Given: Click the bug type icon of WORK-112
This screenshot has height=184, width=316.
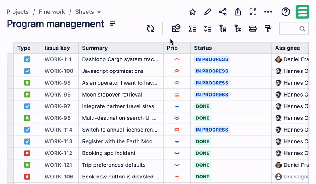Looking at the screenshot, I should click(x=27, y=153).
